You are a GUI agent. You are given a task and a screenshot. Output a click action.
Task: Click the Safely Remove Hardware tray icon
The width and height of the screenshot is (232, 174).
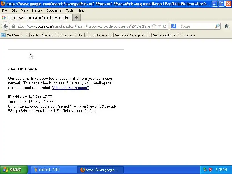pos(205,170)
